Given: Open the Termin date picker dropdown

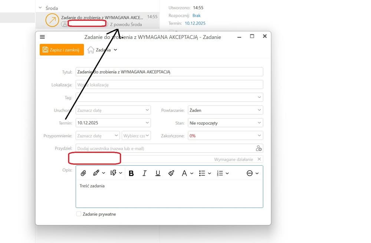Looking at the screenshot, I should tap(147, 123).
